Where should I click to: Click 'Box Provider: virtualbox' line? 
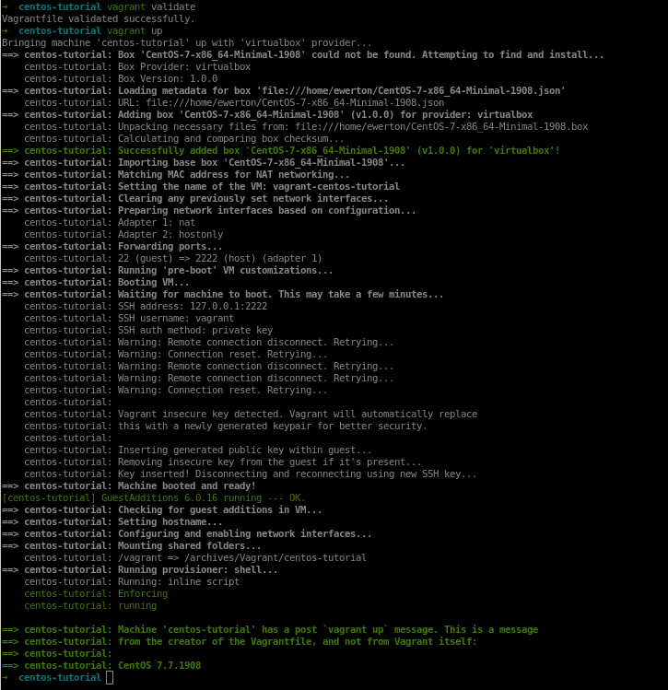pyautogui.click(x=137, y=67)
